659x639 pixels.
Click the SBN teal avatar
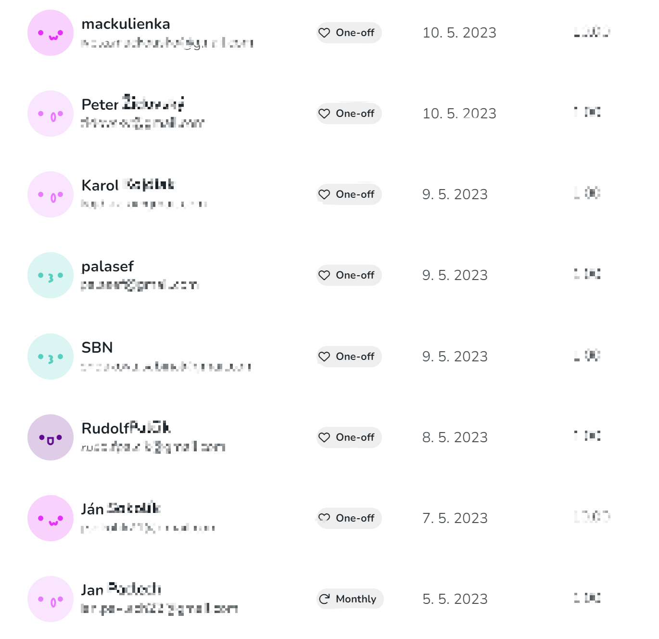coord(51,357)
